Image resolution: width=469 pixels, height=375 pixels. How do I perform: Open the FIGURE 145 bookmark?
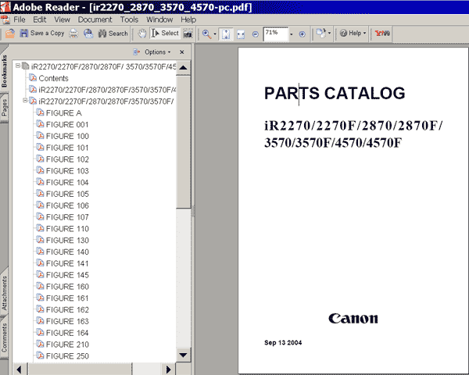(x=67, y=275)
